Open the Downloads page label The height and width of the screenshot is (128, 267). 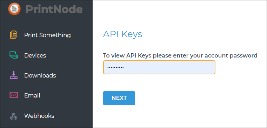click(40, 75)
